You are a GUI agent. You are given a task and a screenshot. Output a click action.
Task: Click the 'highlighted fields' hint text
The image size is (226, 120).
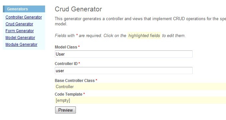(x=144, y=35)
